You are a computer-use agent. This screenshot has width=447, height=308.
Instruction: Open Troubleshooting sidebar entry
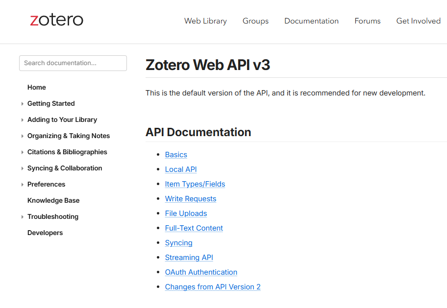(53, 216)
